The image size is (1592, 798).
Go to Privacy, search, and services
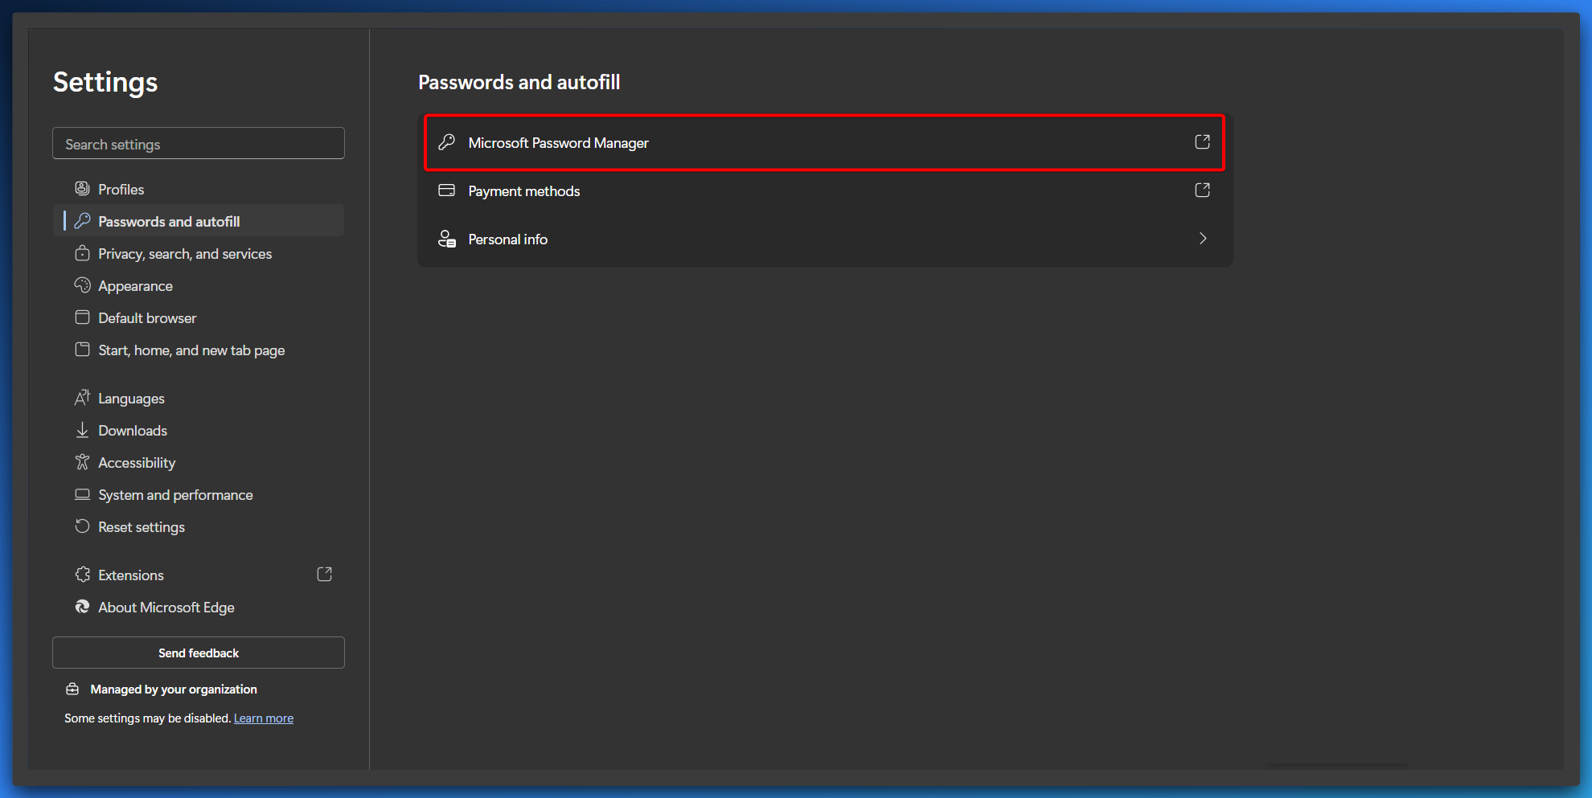tap(185, 254)
